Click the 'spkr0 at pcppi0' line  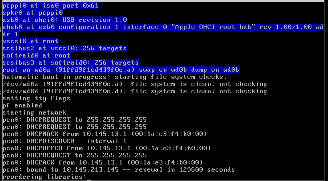point(33,13)
